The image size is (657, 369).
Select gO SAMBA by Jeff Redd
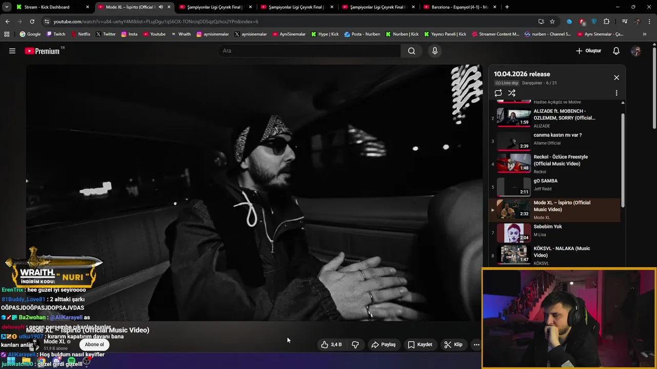555,187
